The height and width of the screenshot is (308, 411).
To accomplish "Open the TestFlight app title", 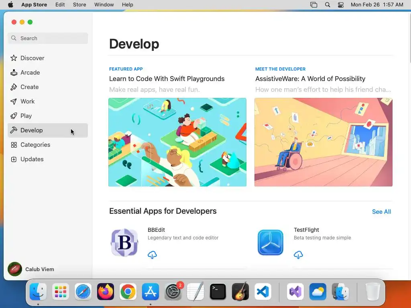I will tap(306, 230).
